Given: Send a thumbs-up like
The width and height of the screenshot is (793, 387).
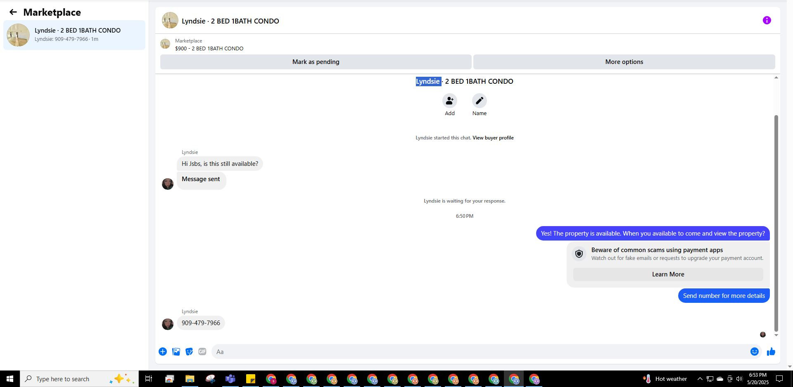Looking at the screenshot, I should [x=771, y=352].
